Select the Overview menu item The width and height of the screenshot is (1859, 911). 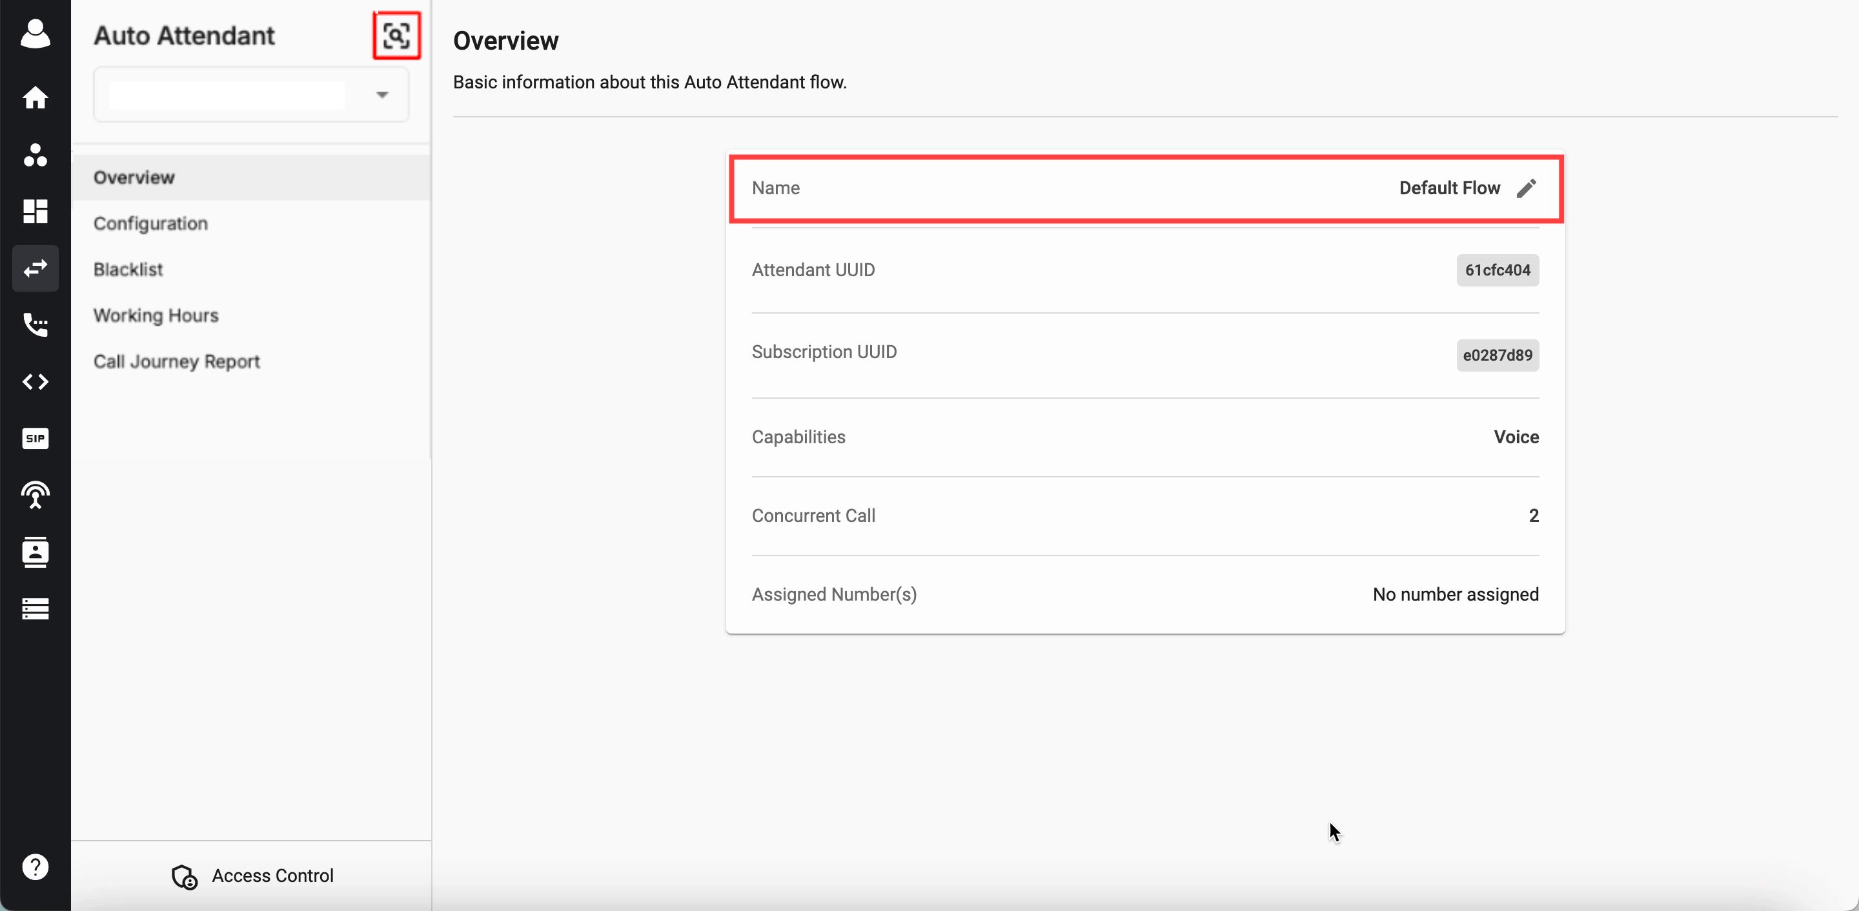(251, 177)
